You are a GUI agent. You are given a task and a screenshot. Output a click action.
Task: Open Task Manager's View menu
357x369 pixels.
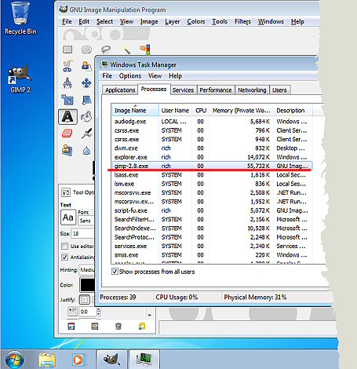coord(155,76)
